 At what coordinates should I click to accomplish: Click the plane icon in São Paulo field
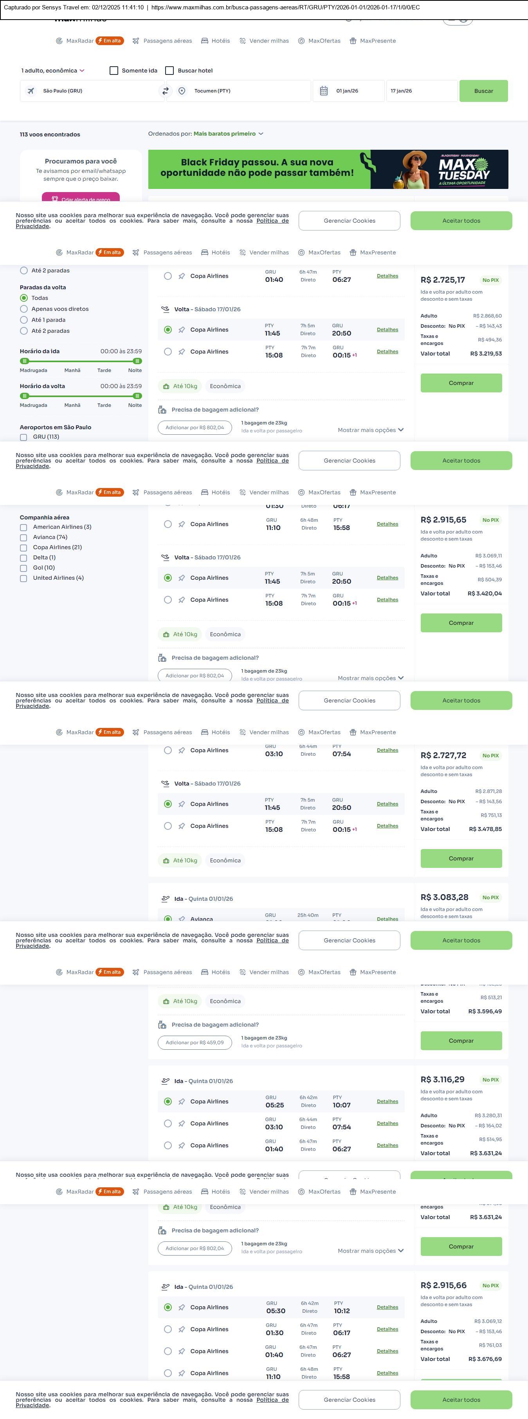31,91
